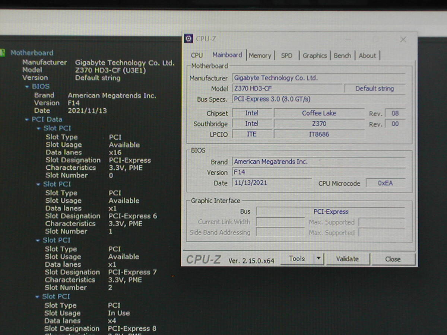The width and height of the screenshot is (447, 335).
Task: Collapse the Slot PCI node for PCI-Express 6
Action: (38, 184)
